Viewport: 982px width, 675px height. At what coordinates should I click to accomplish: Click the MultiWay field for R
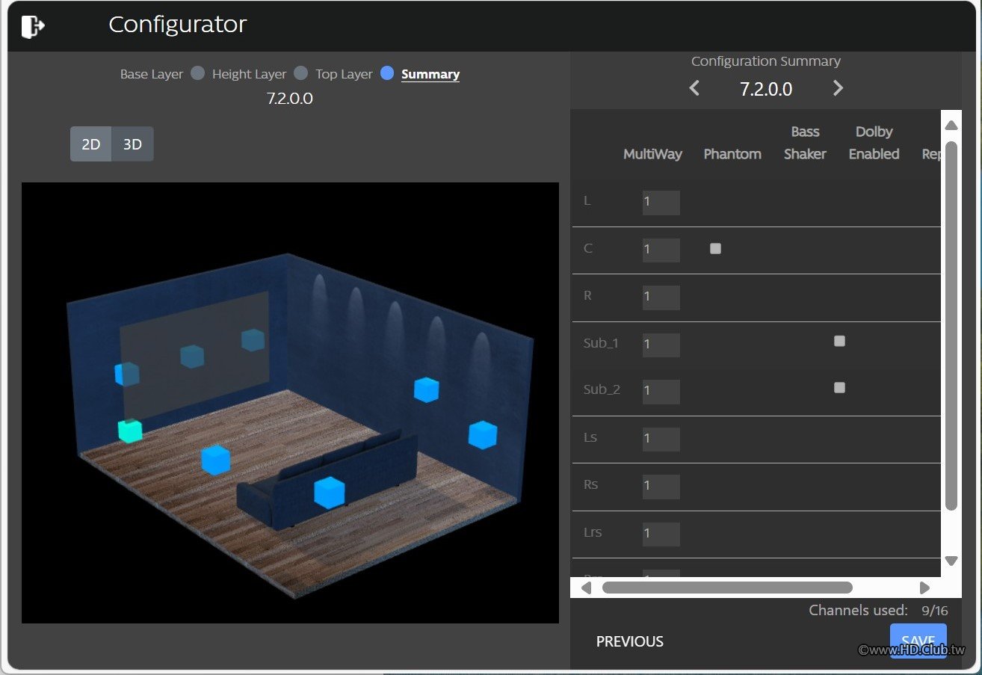point(661,297)
